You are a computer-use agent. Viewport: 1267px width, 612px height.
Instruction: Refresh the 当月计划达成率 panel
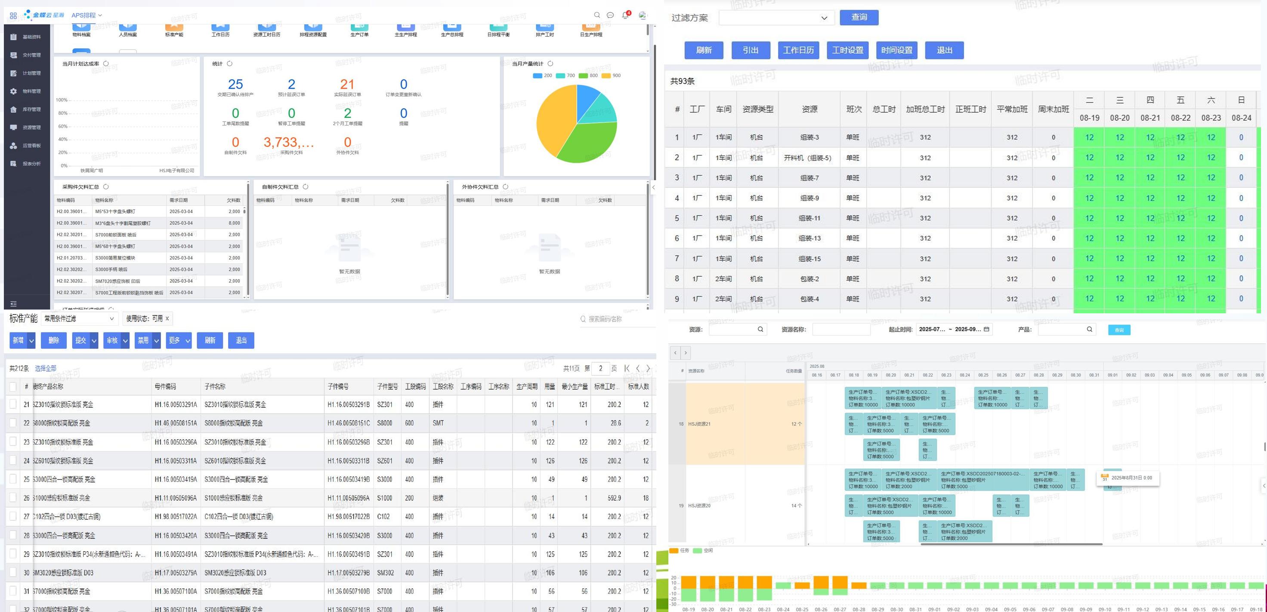tap(106, 63)
